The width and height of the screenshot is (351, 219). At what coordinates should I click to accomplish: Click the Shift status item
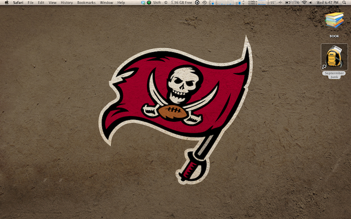click(157, 3)
